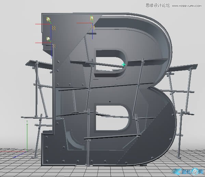
Task: Select the top-left light icon
Action: (49, 19)
